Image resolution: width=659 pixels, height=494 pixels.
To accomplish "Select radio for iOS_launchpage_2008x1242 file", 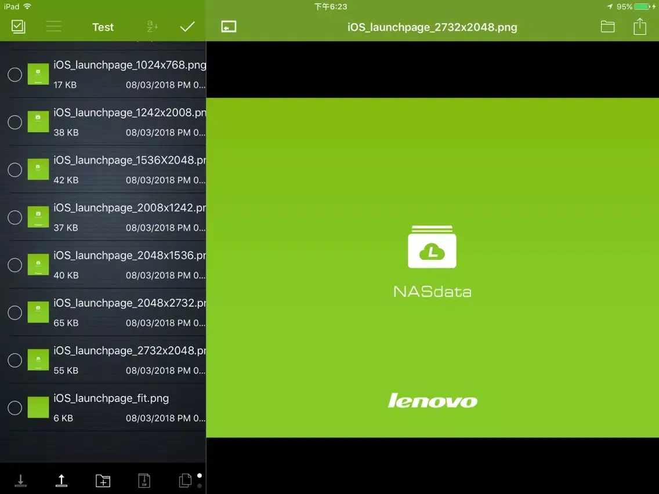I will [x=15, y=217].
